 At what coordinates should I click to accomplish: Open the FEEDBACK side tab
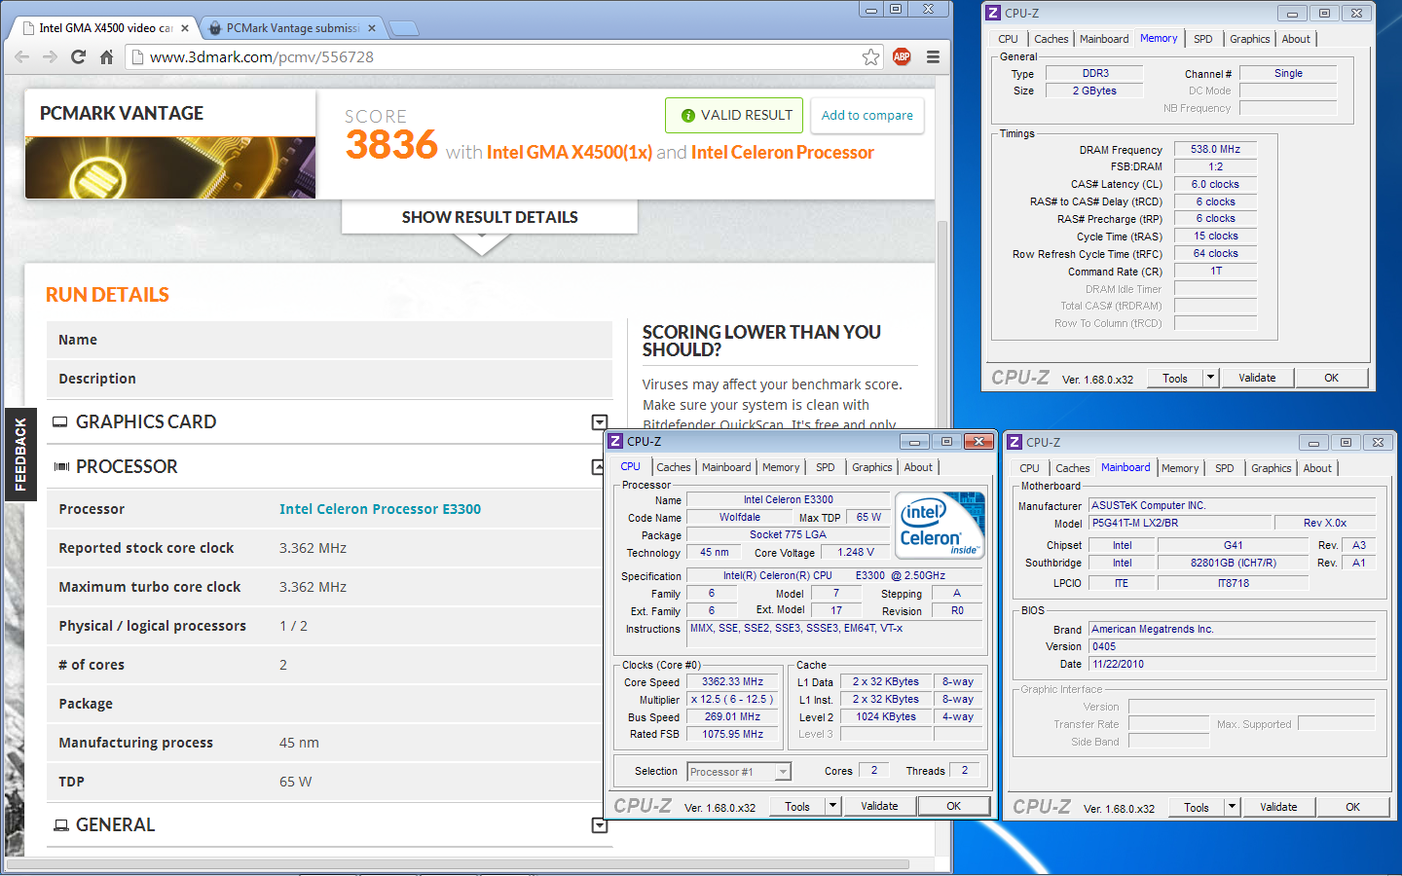(x=20, y=455)
